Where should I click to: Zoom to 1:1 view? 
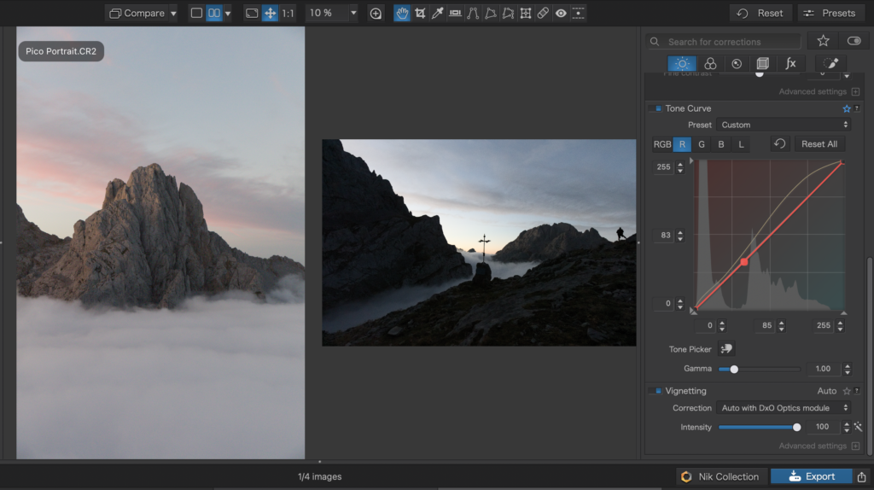point(288,13)
